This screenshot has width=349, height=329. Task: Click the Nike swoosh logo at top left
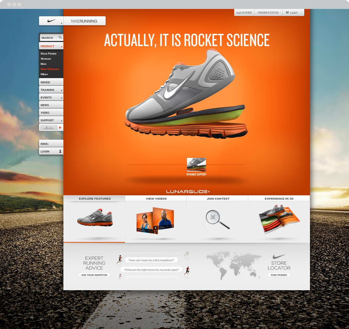click(x=51, y=21)
